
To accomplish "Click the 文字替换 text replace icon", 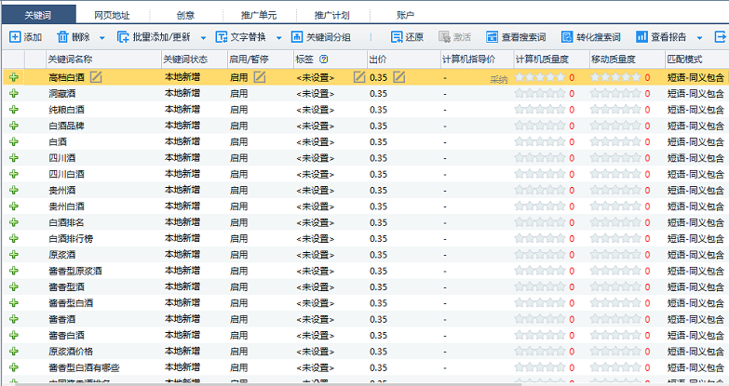I will [x=222, y=37].
